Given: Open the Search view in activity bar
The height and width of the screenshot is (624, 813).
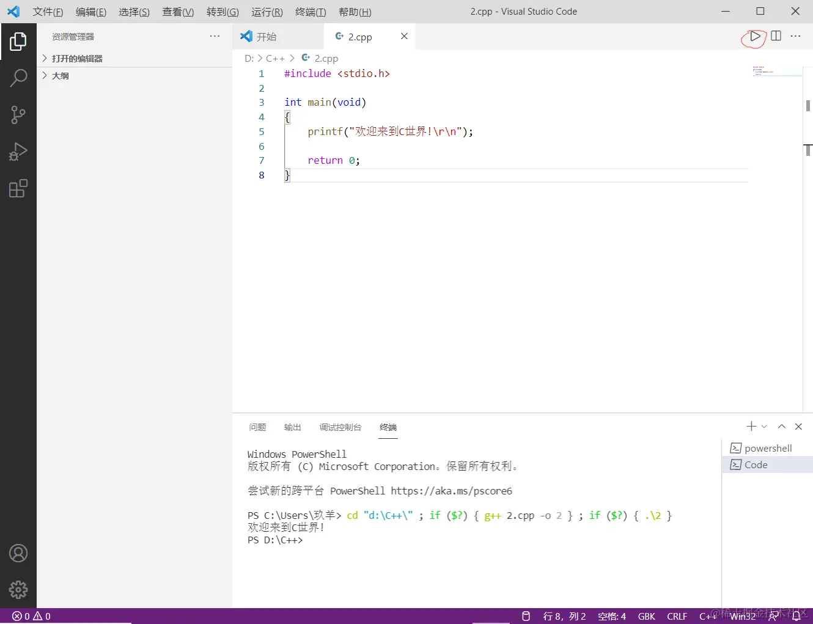Looking at the screenshot, I should click(18, 78).
